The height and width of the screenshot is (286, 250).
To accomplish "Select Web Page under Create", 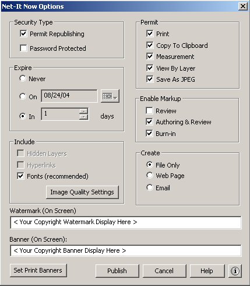I will point(150,175).
